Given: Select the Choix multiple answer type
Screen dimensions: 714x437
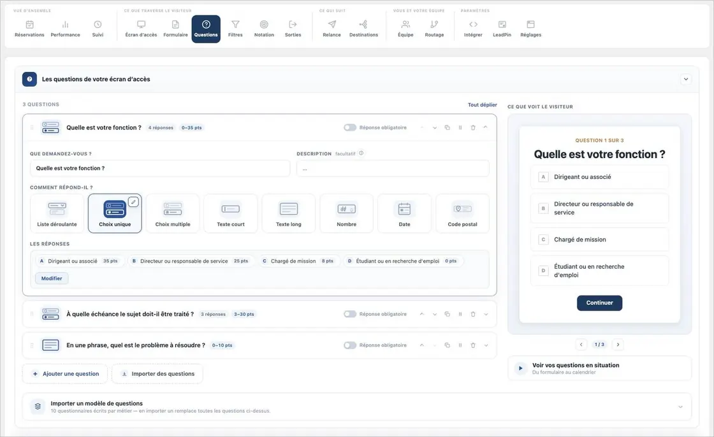Looking at the screenshot, I should click(173, 213).
